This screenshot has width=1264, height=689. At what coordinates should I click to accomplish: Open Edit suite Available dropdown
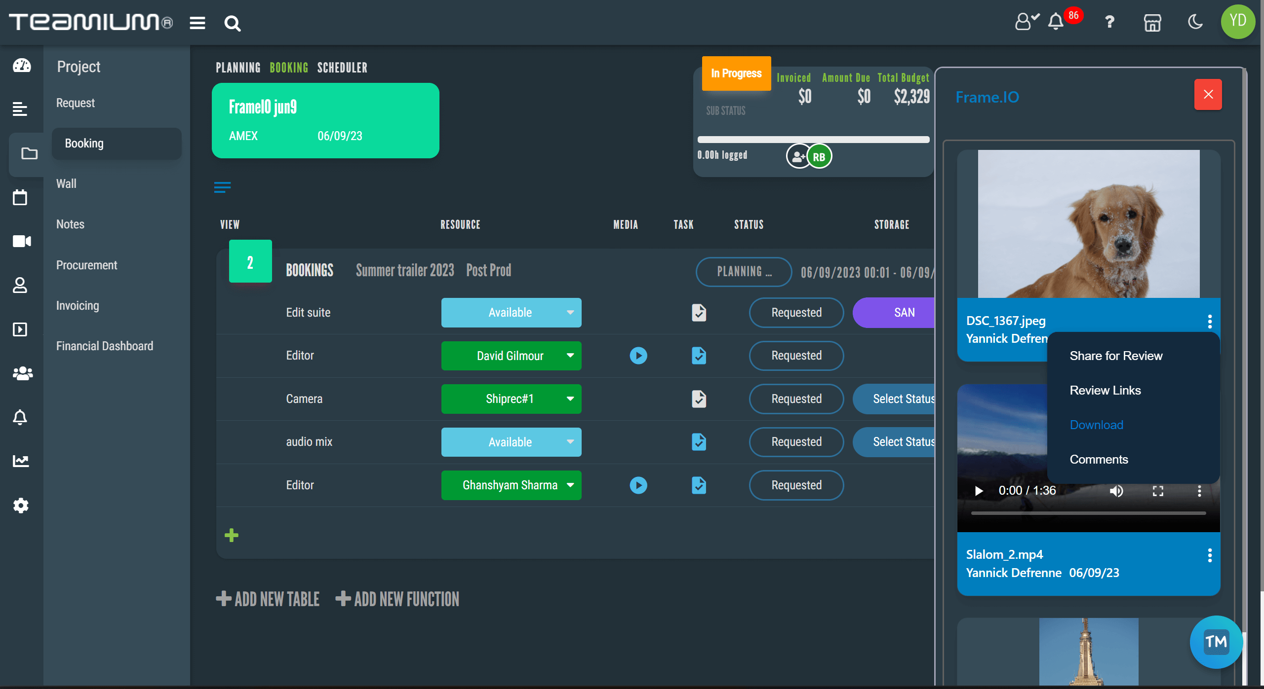[x=570, y=313]
